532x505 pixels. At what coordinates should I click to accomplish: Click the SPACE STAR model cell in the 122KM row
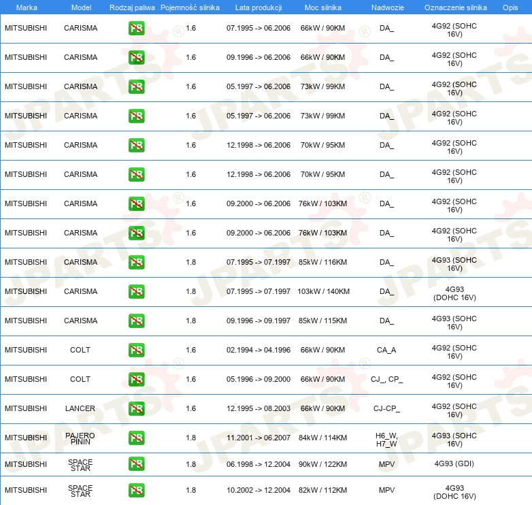pyautogui.click(x=80, y=465)
